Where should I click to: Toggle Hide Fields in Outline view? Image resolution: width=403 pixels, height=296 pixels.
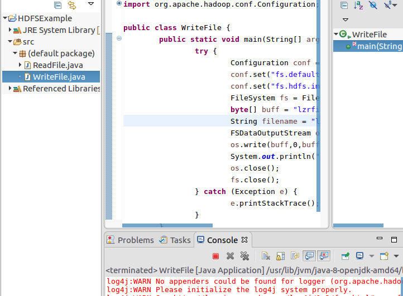click(373, 5)
